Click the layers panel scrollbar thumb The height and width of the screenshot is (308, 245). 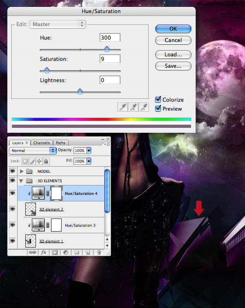(107, 191)
